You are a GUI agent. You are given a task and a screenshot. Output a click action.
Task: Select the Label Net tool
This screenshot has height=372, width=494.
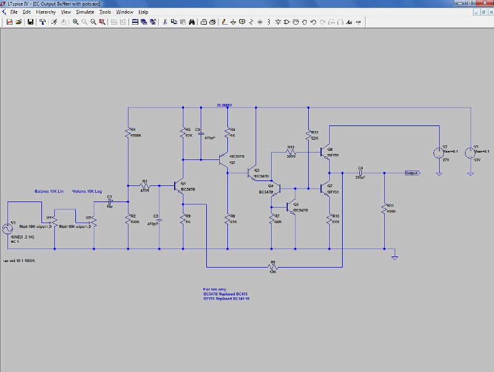[242, 22]
